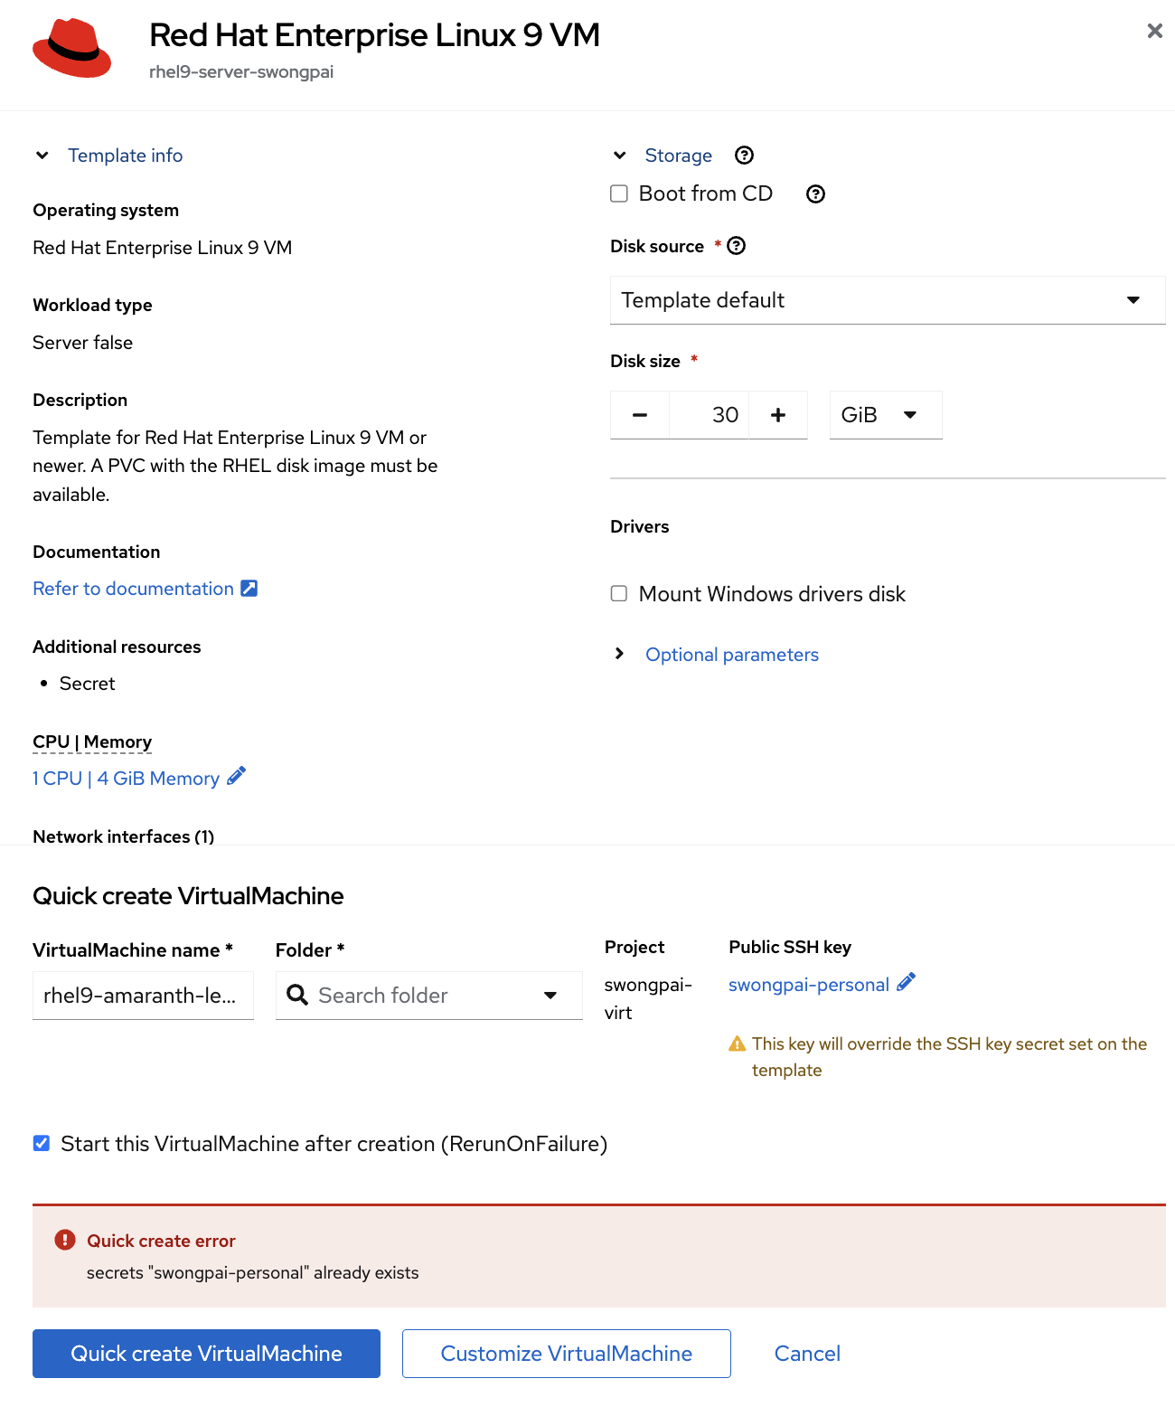Open the Boot from CD help icon

point(815,194)
